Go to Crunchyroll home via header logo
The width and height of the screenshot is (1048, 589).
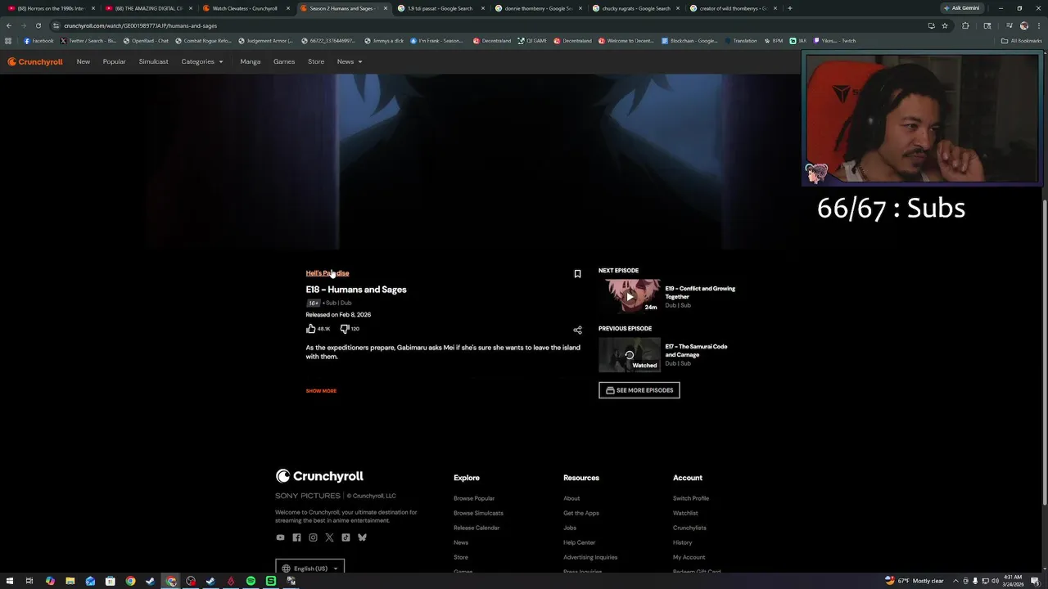35,61
